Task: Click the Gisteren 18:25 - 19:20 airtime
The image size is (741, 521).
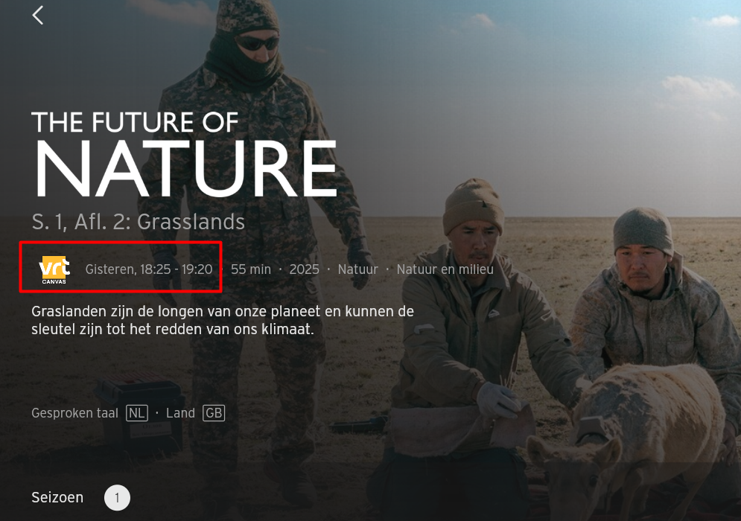Action: 149,269
